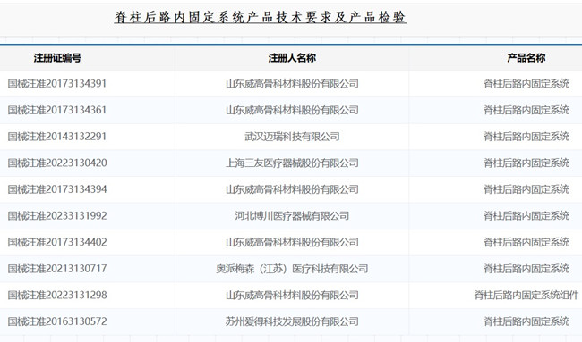Click 山东威高骨科材料股份有限公司 in row 20173134361
582x342 pixels.
pyautogui.click(x=292, y=110)
